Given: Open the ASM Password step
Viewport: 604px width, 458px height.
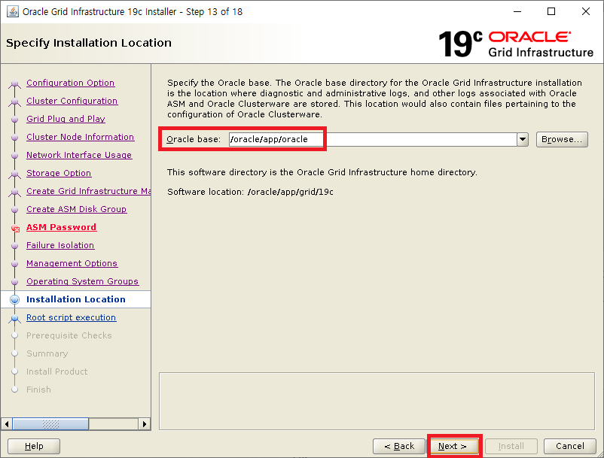Looking at the screenshot, I should click(61, 227).
